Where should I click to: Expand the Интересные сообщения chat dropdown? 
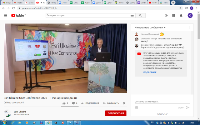click(150, 27)
